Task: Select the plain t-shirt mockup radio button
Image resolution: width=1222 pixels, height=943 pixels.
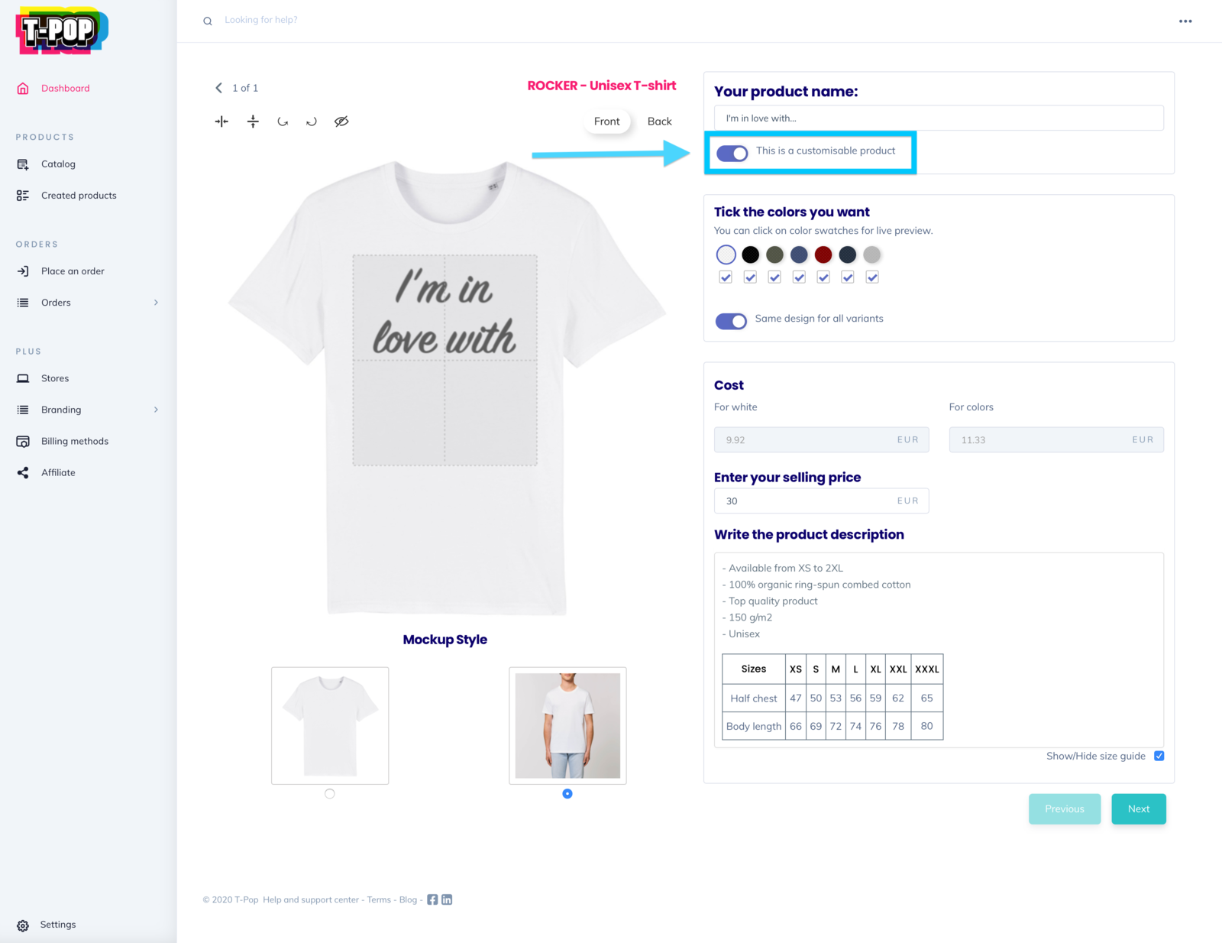Action: click(x=330, y=794)
